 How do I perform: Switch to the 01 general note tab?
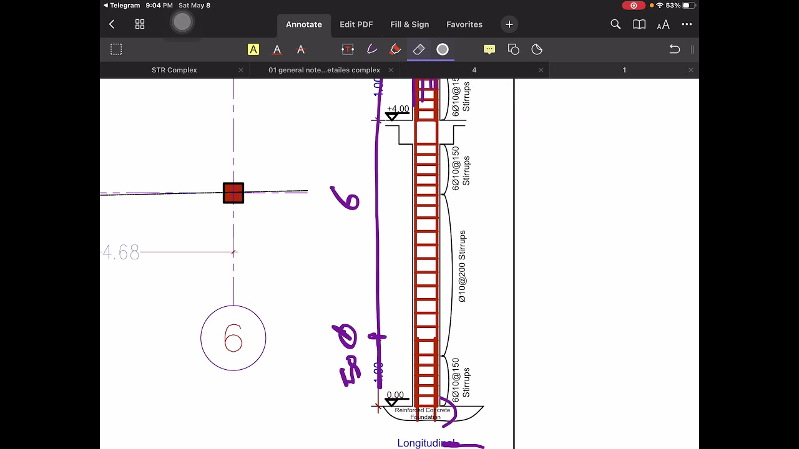(x=324, y=70)
